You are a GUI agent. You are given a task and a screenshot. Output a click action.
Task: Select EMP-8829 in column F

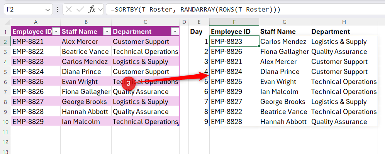point(234,92)
